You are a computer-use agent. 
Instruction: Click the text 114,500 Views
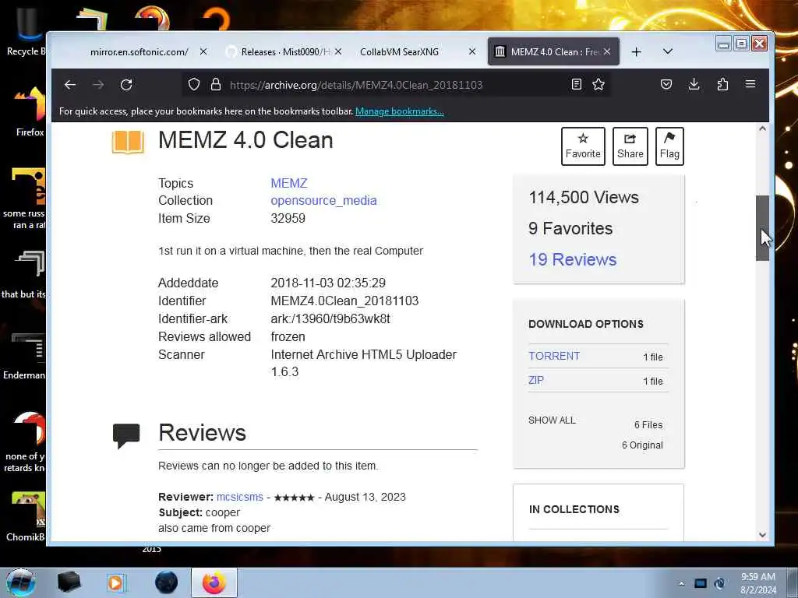(583, 197)
